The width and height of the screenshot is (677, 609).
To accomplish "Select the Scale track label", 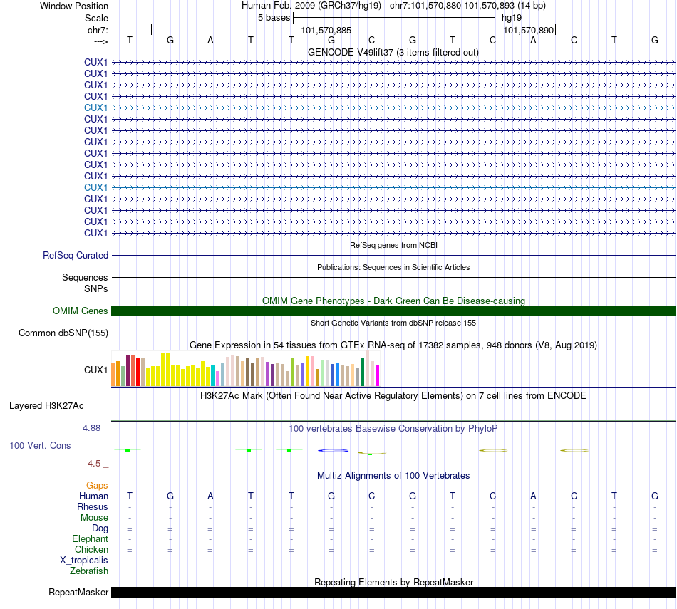I will [x=96, y=18].
